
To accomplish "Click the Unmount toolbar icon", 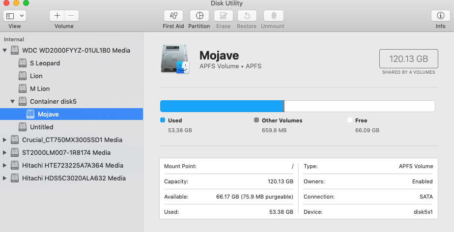I will point(273,16).
